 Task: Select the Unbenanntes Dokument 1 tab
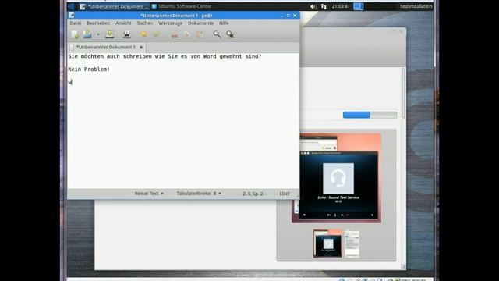[105, 47]
